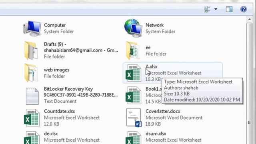Click the shahabislam64@gmail.com folder name
The image size is (256, 144).
pos(81,47)
